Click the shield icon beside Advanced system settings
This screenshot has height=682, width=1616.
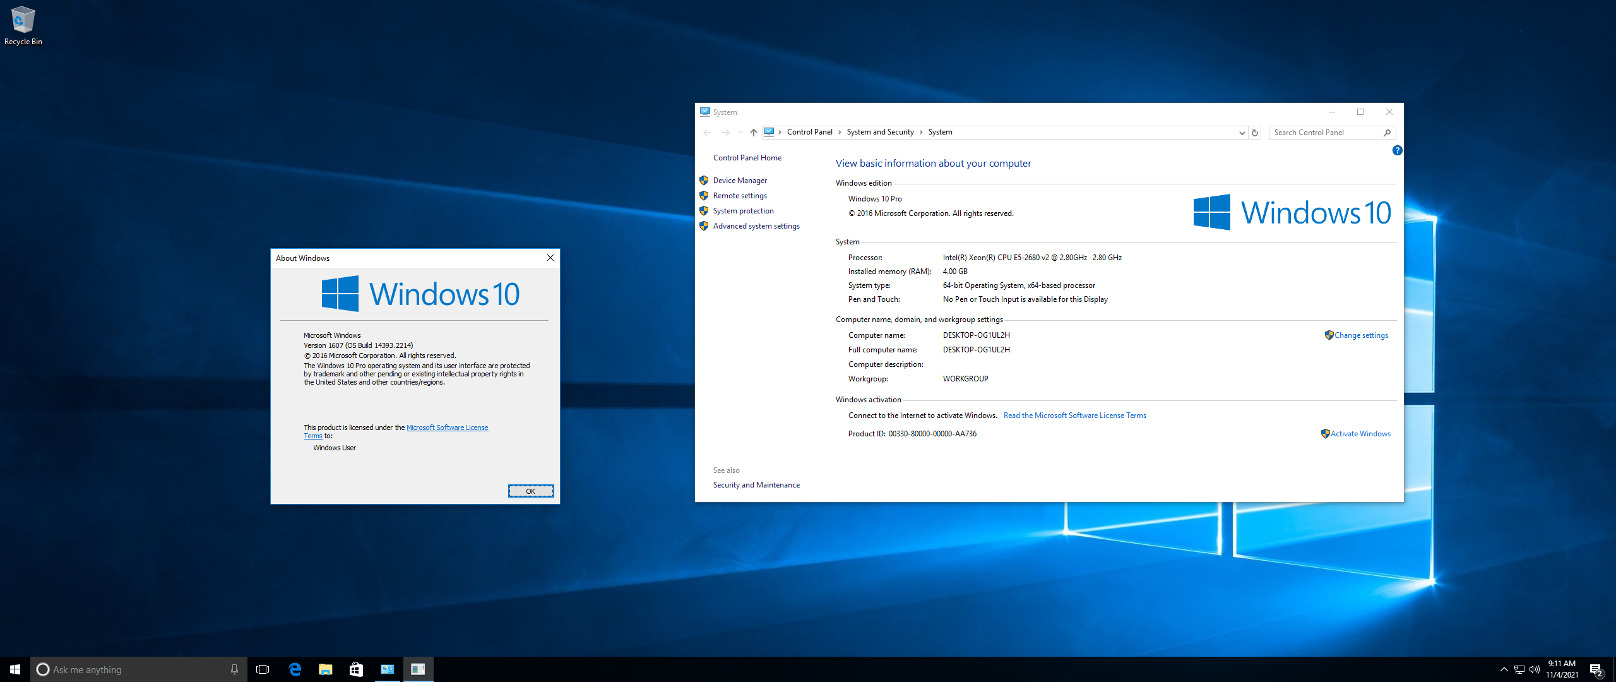pyautogui.click(x=704, y=226)
